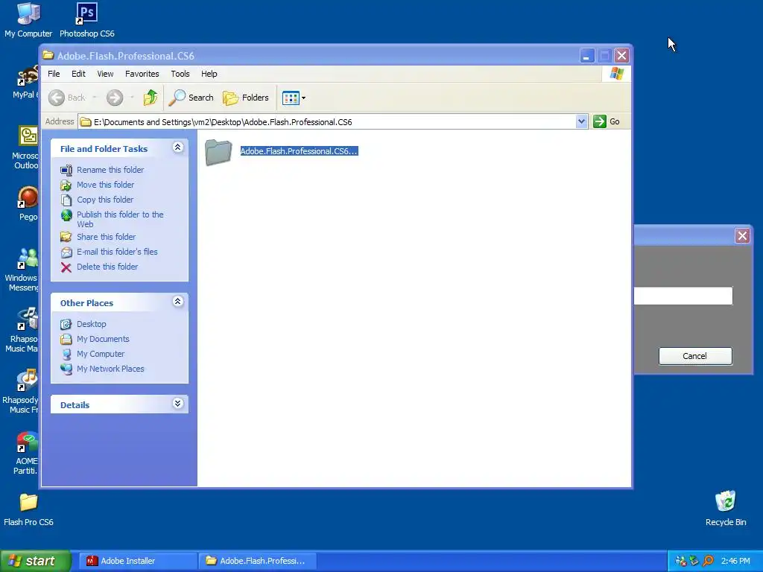Open My Documents in Other Places
The width and height of the screenshot is (763, 572).
click(x=103, y=339)
